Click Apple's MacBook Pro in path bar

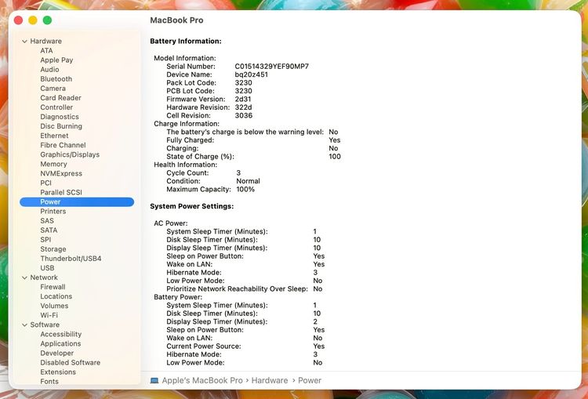pyautogui.click(x=202, y=380)
